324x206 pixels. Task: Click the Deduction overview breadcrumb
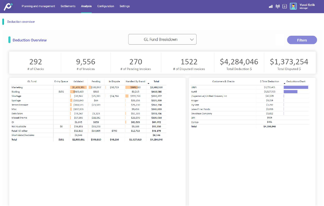(21, 22)
